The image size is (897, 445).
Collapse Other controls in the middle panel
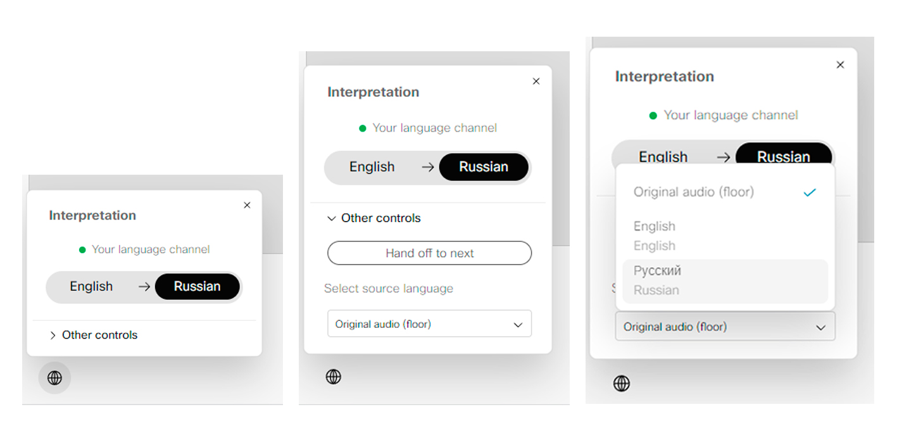pos(380,218)
